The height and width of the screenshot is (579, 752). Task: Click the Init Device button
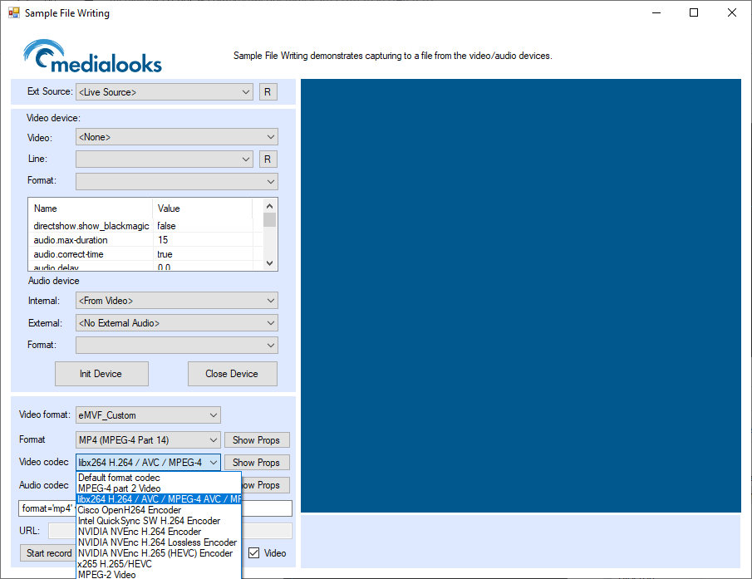coord(101,374)
